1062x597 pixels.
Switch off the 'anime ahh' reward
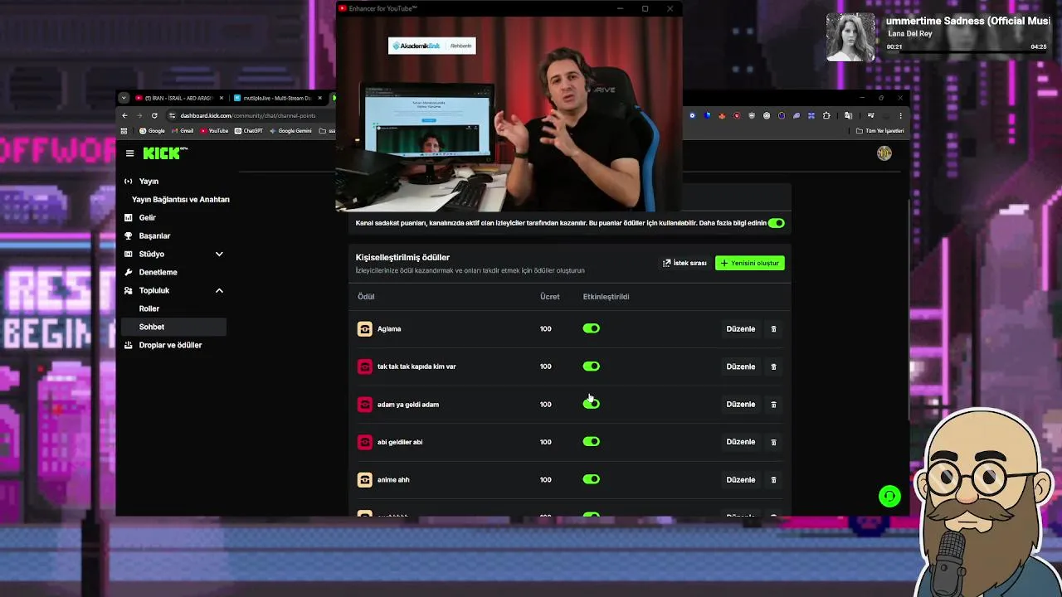coord(591,479)
